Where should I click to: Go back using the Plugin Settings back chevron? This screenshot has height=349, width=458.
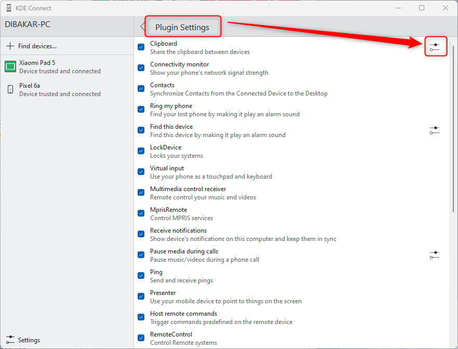click(142, 26)
